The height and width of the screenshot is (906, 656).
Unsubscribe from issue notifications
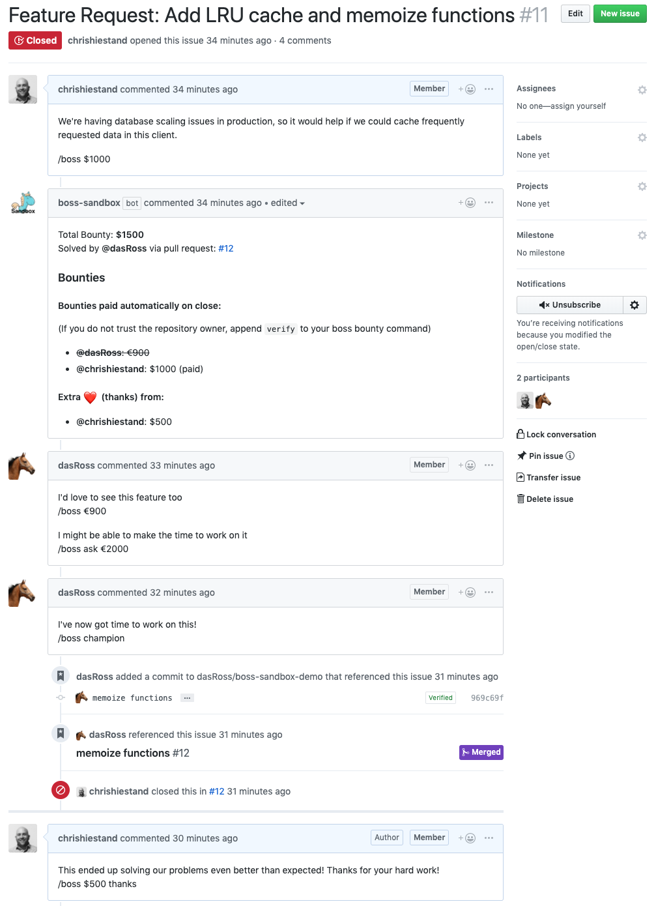click(569, 304)
